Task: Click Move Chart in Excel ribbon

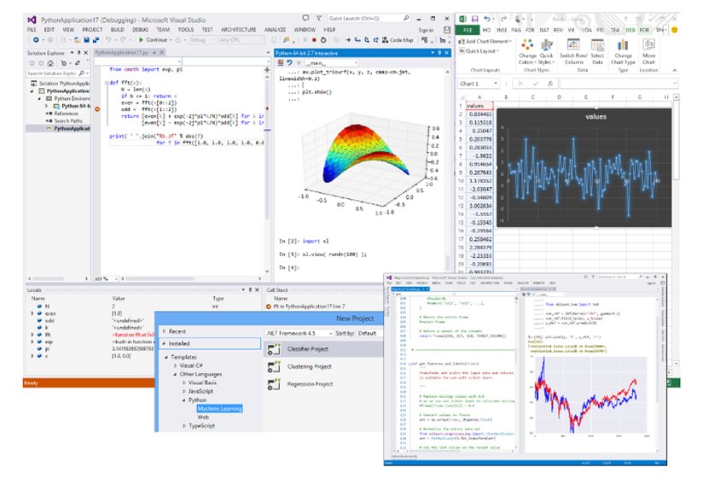Action: tap(648, 52)
